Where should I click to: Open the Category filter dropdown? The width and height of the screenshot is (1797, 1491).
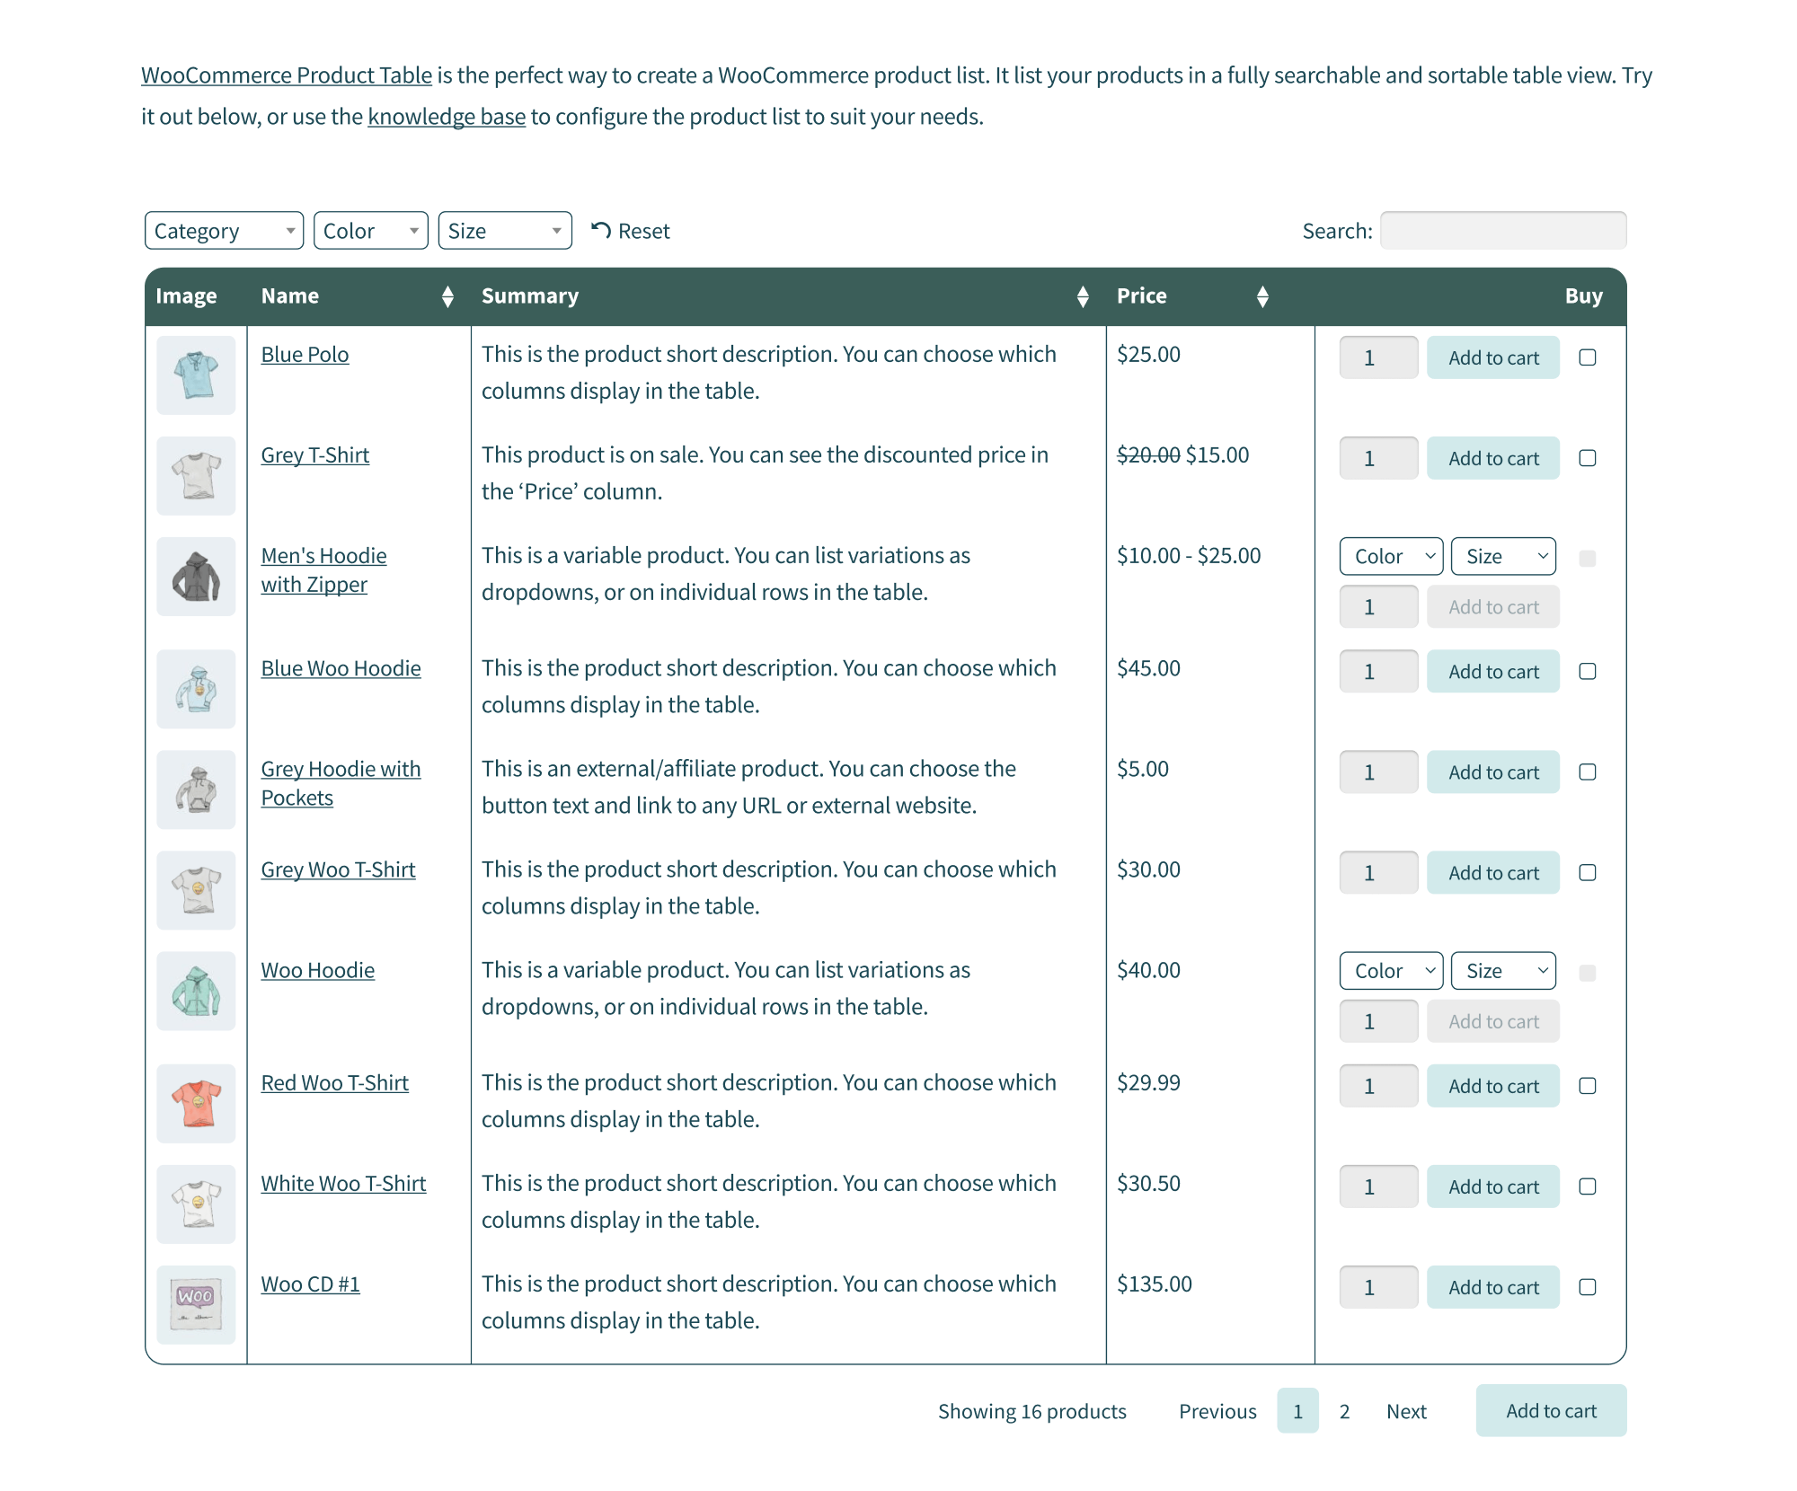click(x=224, y=231)
